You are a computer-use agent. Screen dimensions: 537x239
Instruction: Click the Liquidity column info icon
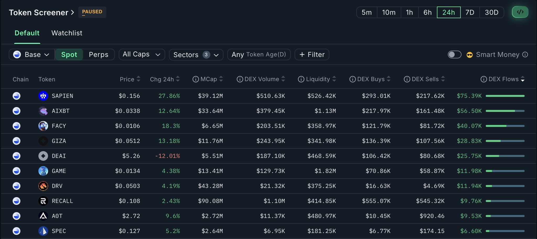click(301, 79)
